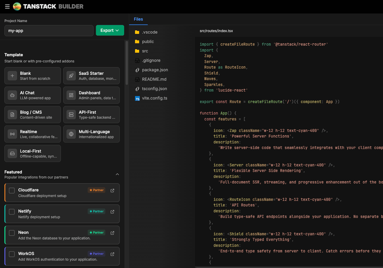Click the rocket icon on SaaS Starter
This screenshot has width=383, height=268.
(71, 76)
